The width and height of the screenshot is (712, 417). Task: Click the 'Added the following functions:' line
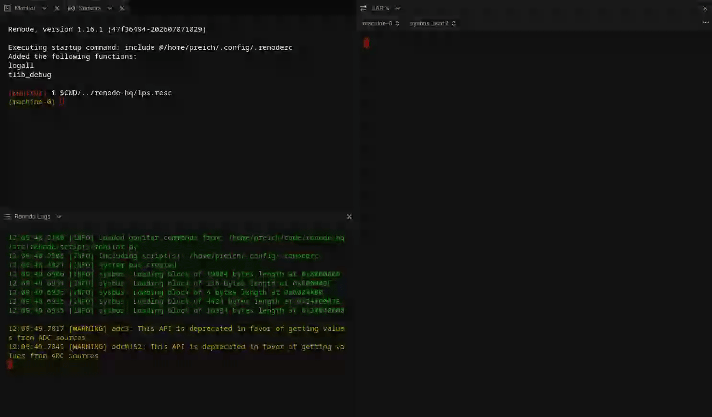point(72,56)
